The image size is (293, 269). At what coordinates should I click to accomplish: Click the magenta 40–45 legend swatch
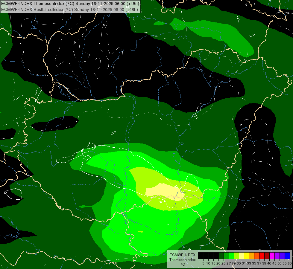[272, 256]
